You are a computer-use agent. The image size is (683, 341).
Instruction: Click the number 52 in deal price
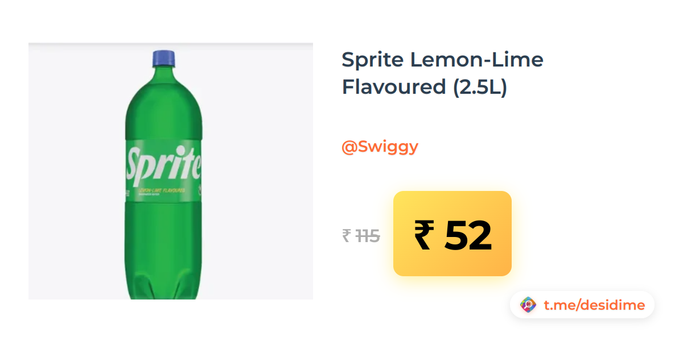(468, 235)
